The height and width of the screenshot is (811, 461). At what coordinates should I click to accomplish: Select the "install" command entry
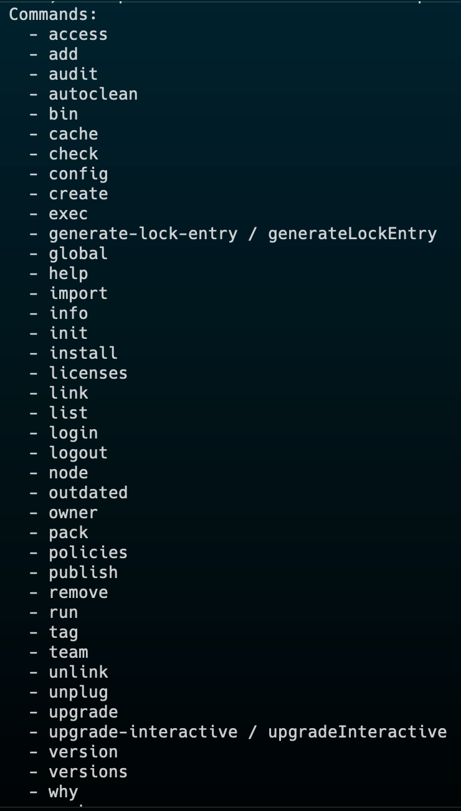(83, 353)
